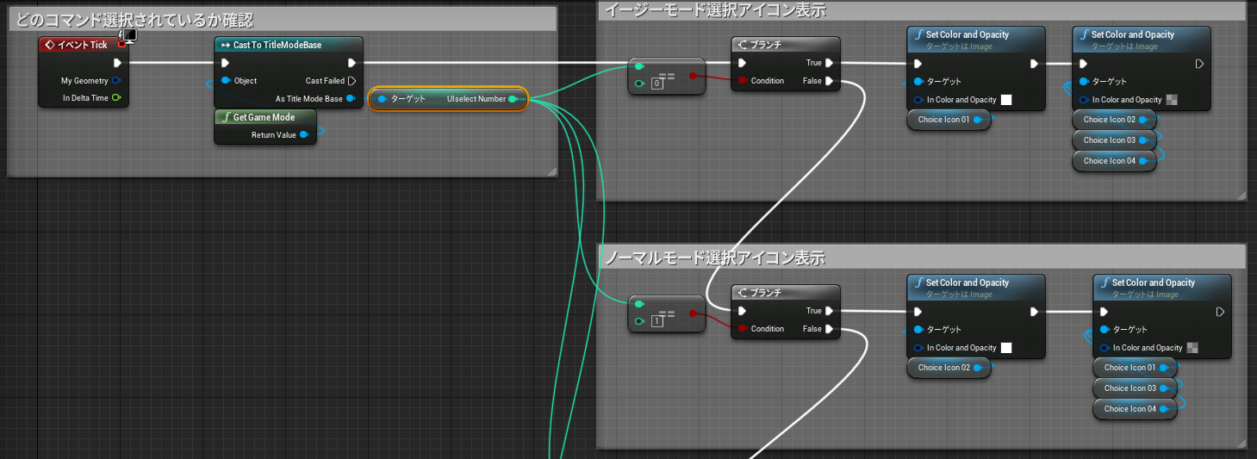This screenshot has width=1257, height=459.
Task: Click Condition pin of イージーモード ブランチ
Action: coord(743,81)
